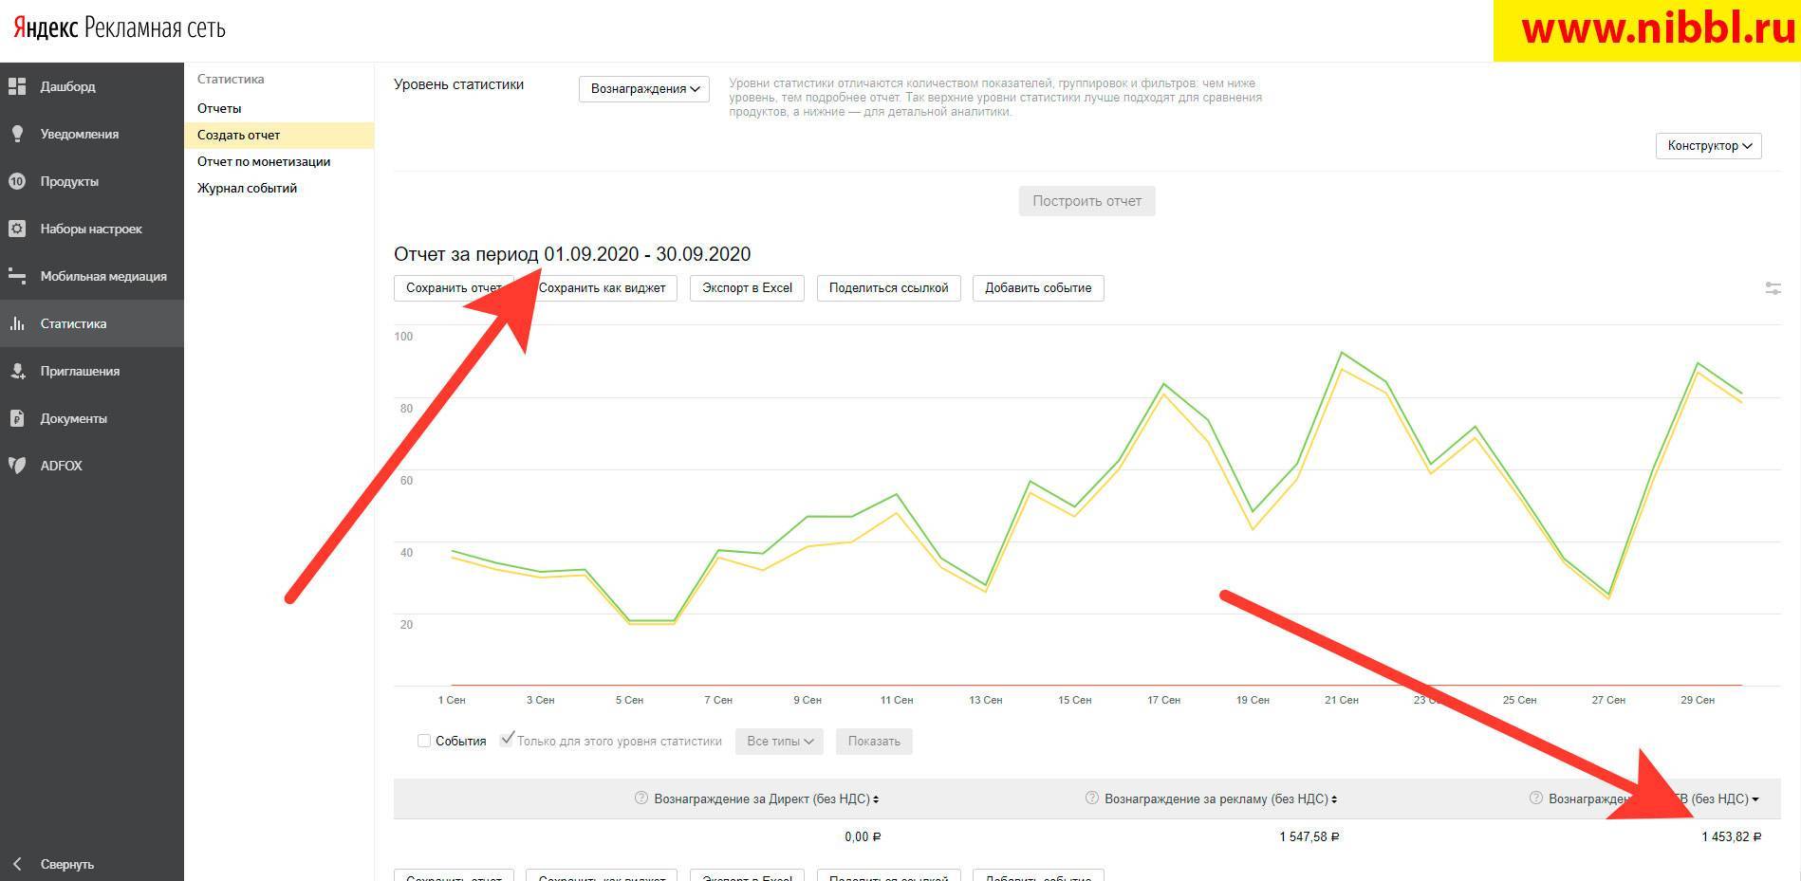Click the Dashboard grid icon in sidebar

17,86
